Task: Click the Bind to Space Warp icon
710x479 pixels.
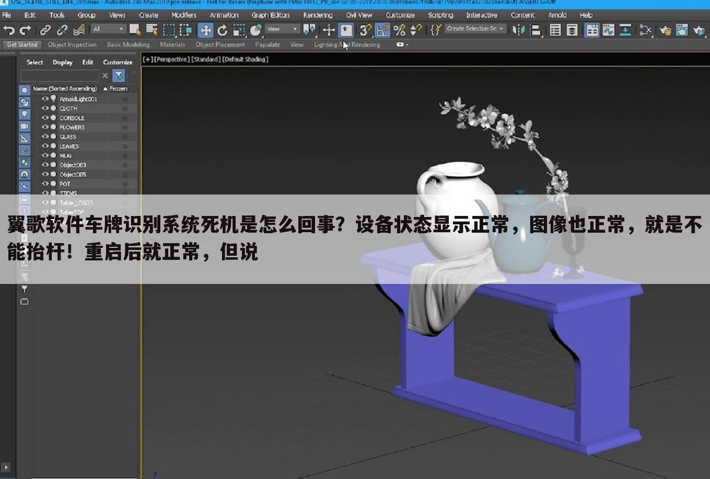Action: 79,30
